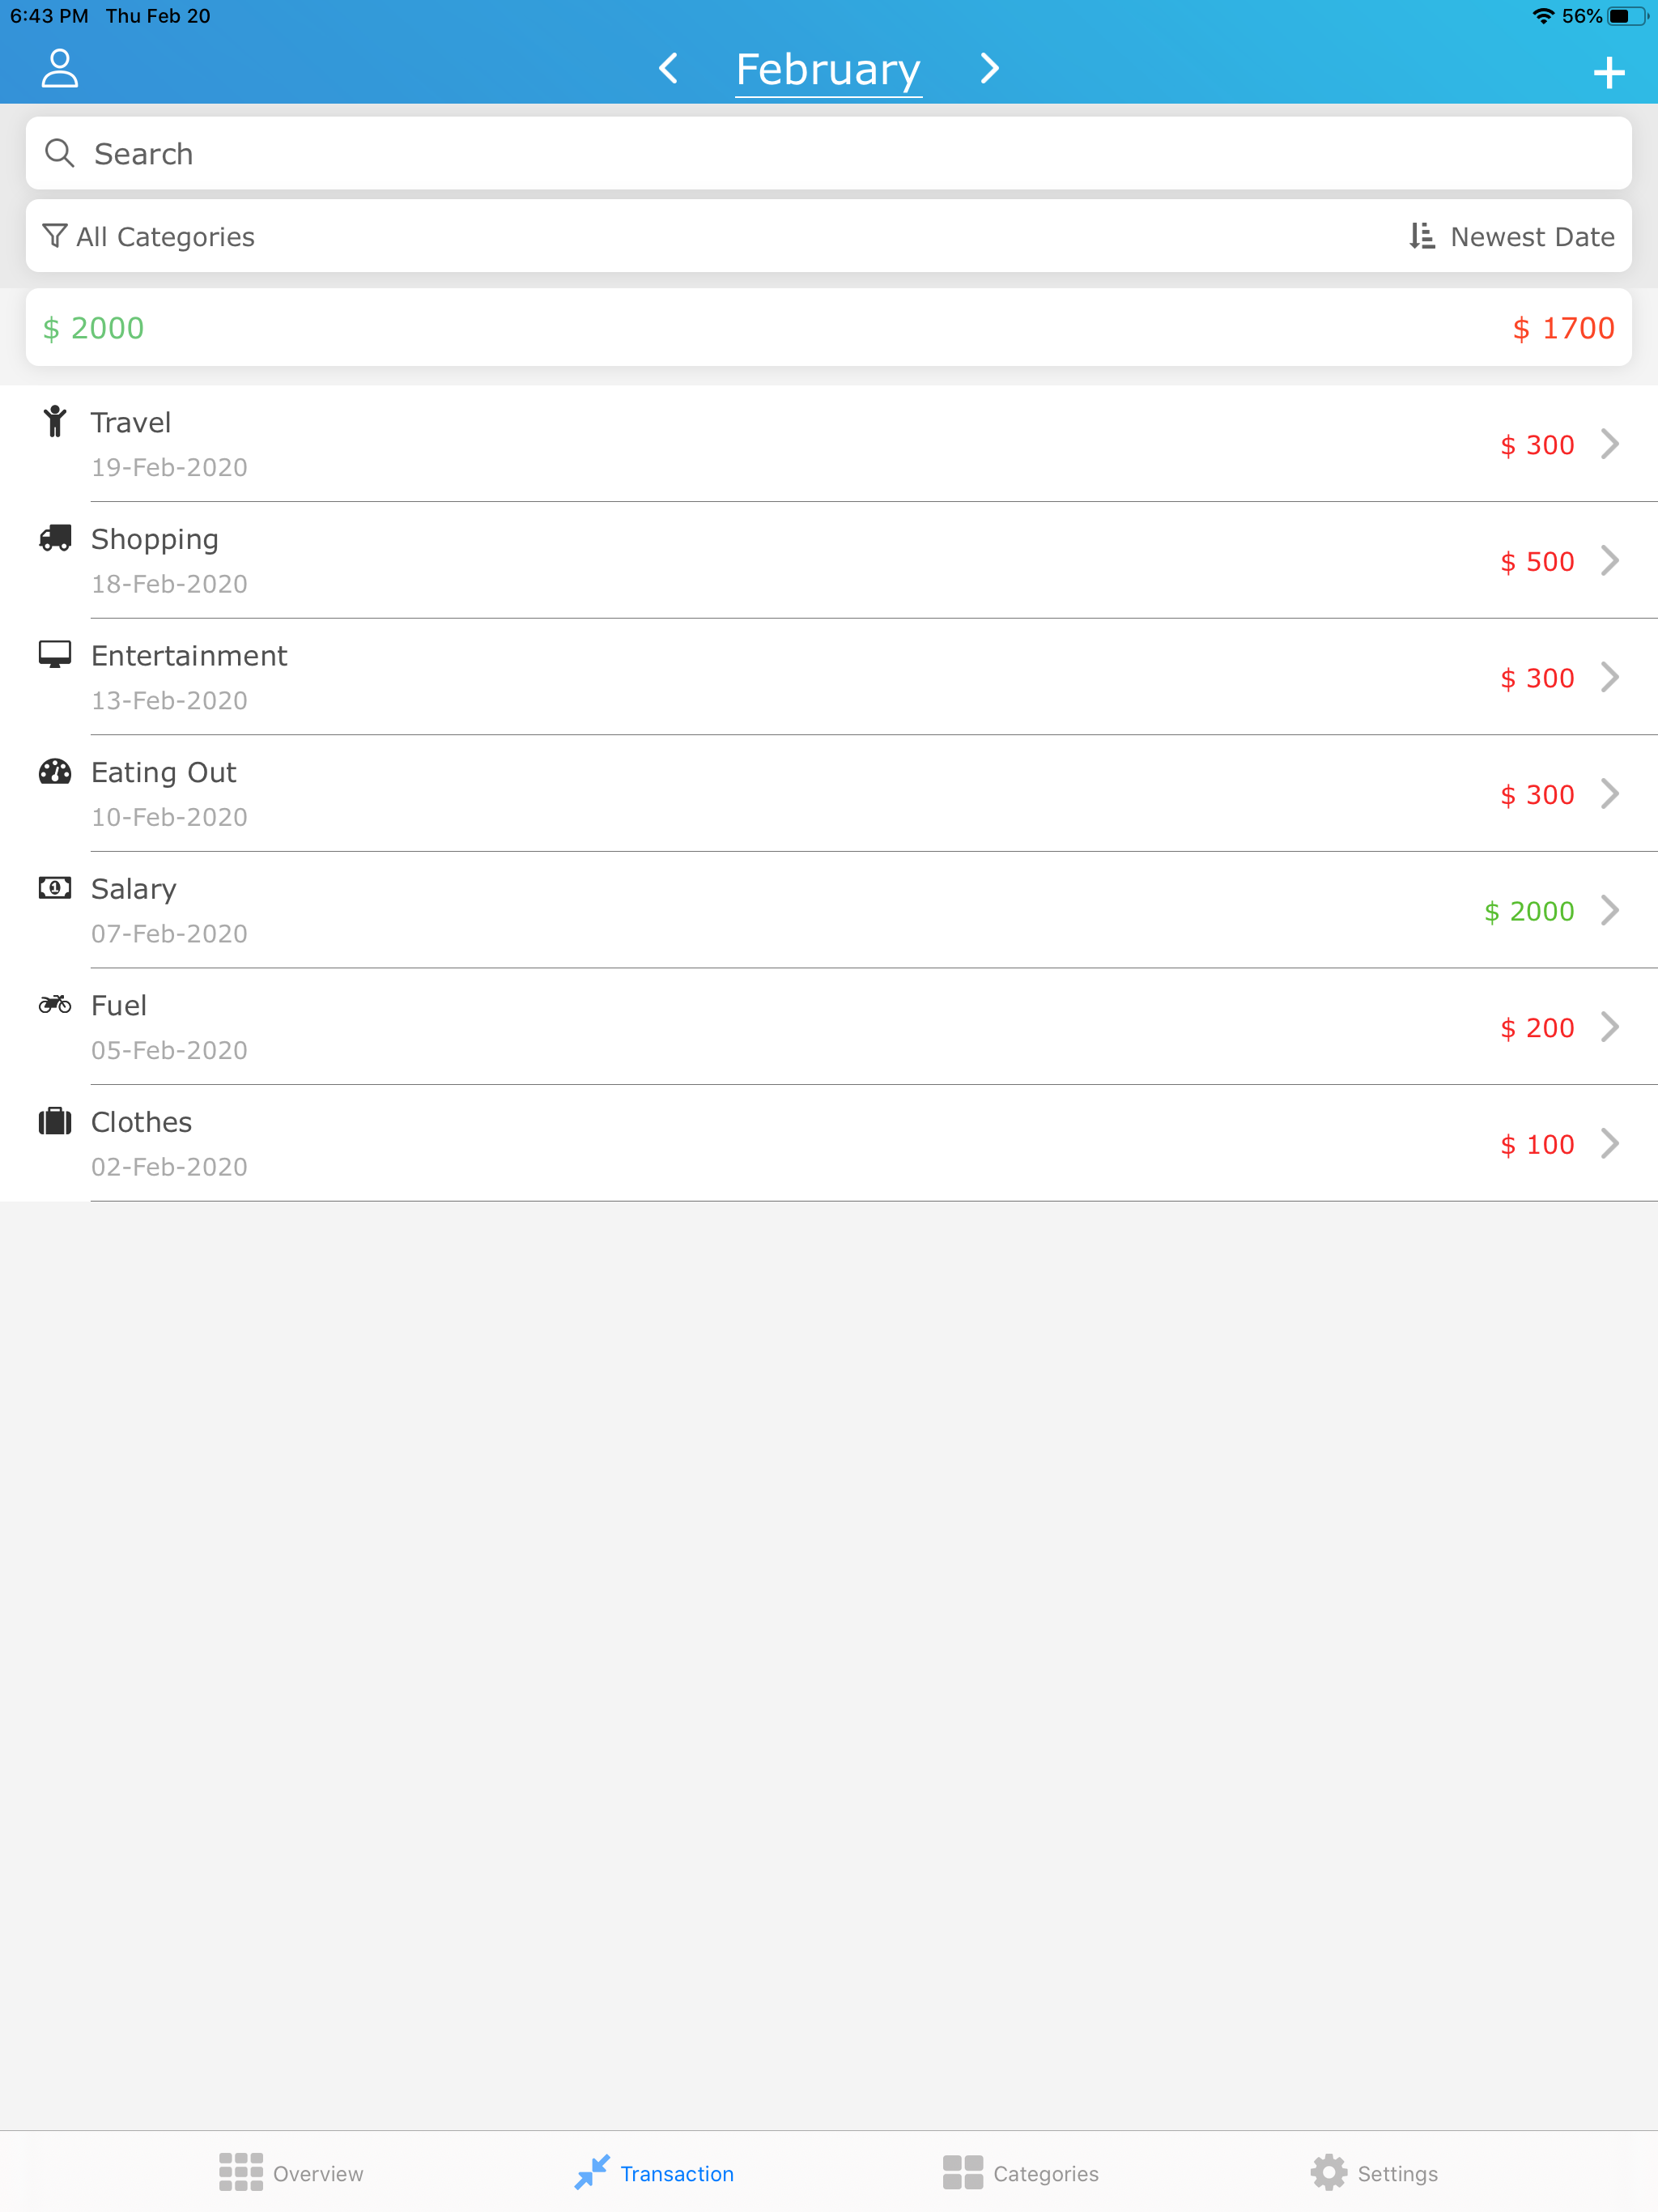Tap the plus icon to add transaction
The width and height of the screenshot is (1658, 2212).
pos(1608,73)
